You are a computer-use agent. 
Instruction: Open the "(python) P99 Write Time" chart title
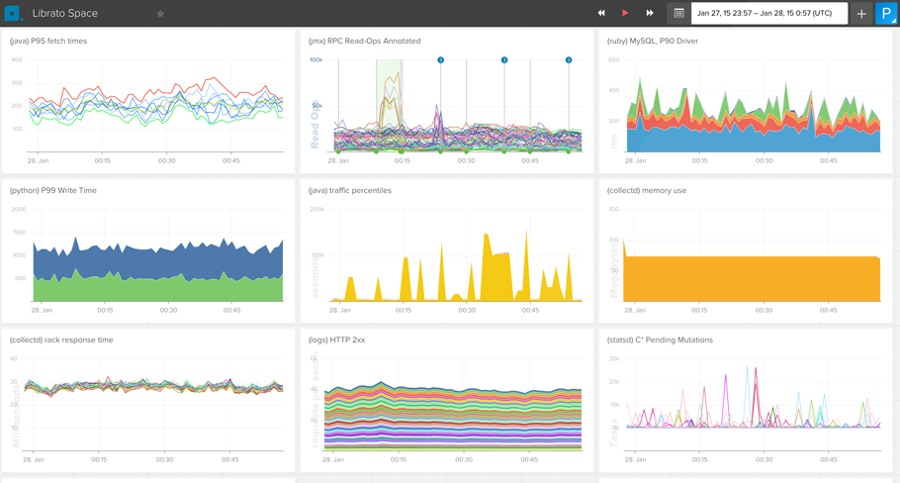click(53, 190)
